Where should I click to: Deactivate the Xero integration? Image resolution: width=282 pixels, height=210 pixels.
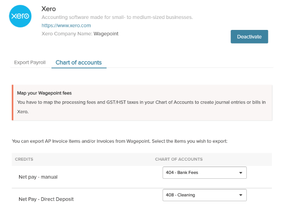(x=249, y=37)
